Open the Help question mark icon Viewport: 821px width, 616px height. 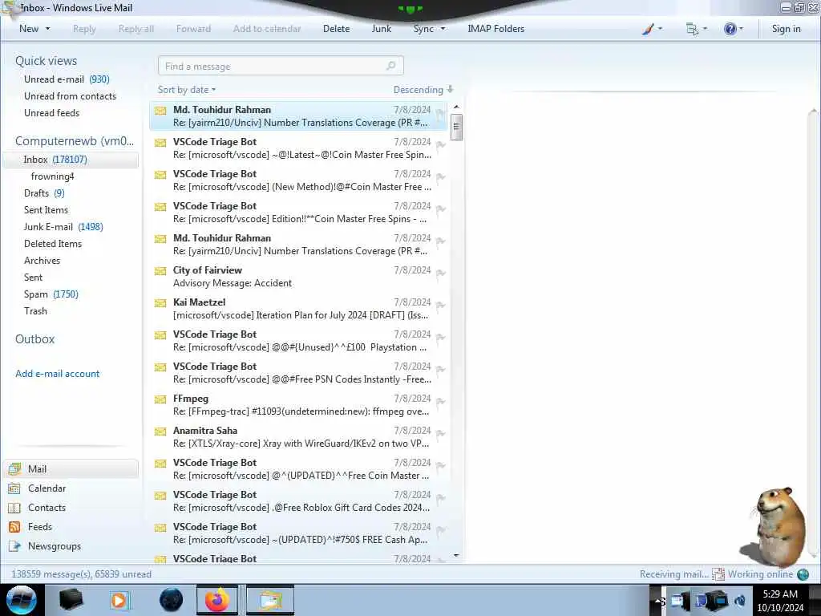coord(733,29)
